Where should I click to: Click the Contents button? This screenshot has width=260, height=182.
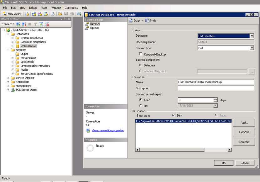click(x=244, y=142)
